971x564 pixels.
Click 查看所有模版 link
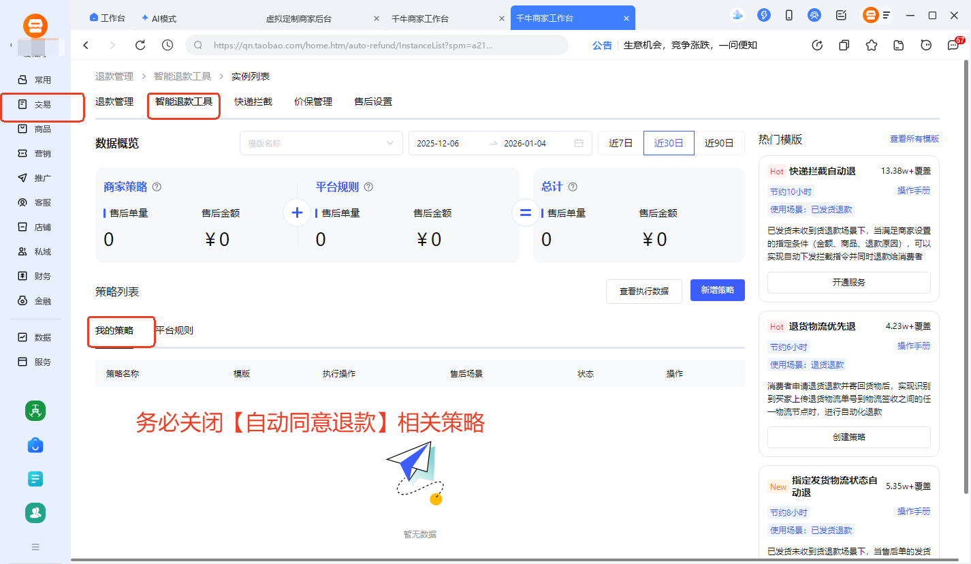pos(914,139)
